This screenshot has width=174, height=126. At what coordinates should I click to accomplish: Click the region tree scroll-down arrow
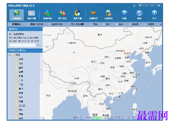(x=41, y=118)
